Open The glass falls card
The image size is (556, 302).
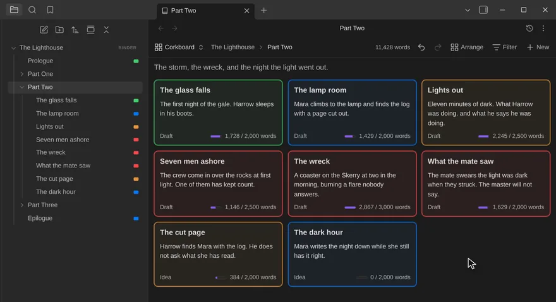218,112
